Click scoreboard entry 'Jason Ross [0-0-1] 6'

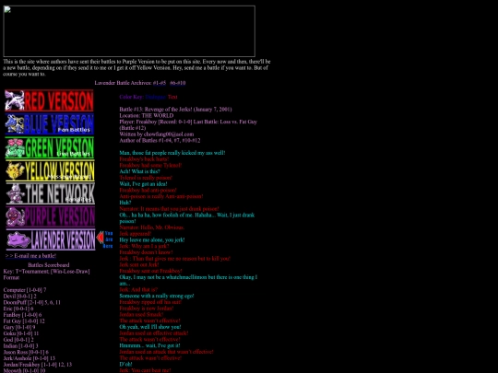26,352
